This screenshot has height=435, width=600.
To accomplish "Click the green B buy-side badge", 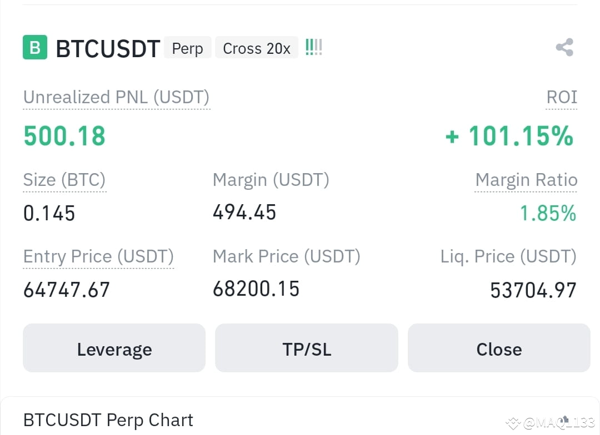I will point(35,47).
